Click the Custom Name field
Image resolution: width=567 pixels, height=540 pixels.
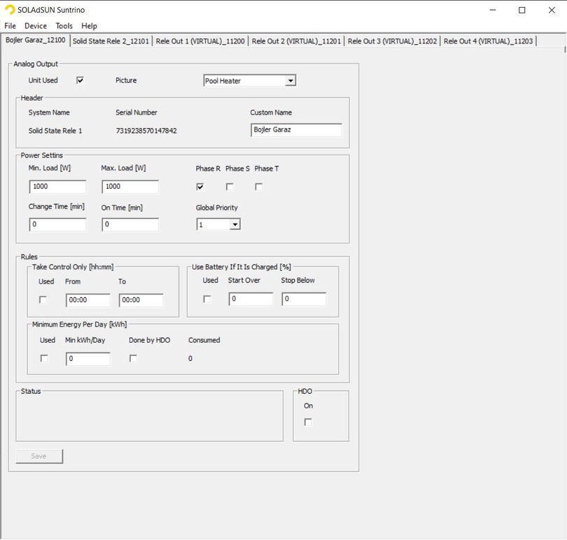(296, 130)
